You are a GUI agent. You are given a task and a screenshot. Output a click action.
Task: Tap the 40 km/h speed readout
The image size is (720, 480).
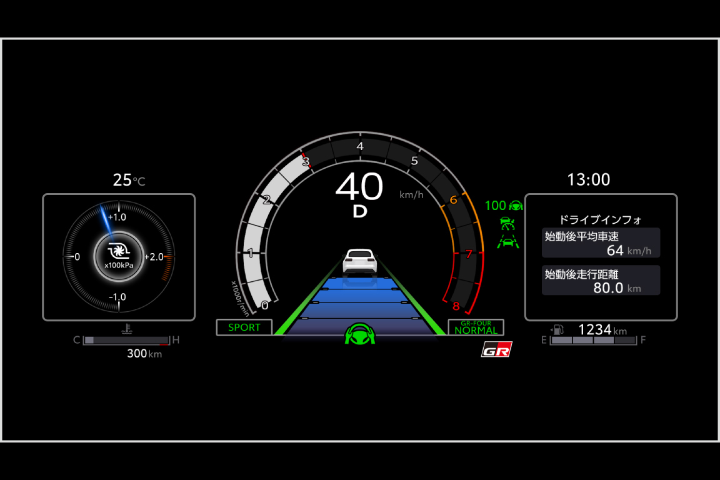pyautogui.click(x=359, y=187)
